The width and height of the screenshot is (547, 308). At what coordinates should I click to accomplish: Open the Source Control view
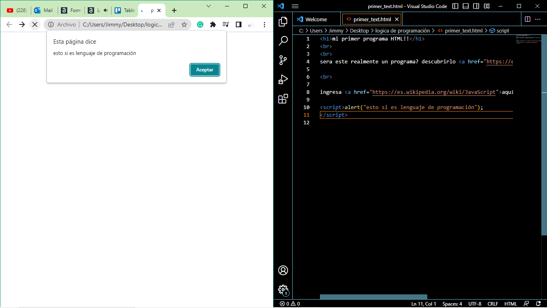(283, 60)
